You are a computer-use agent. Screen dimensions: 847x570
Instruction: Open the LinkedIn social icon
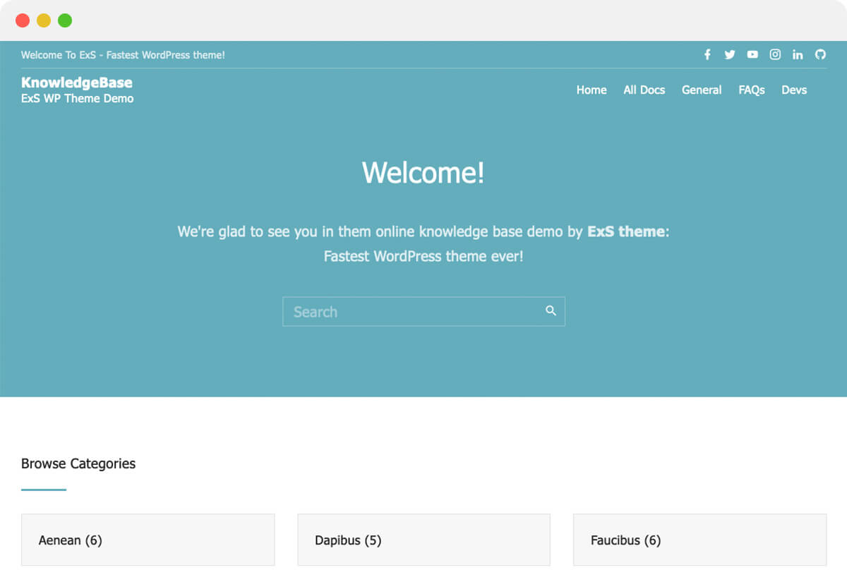(798, 54)
